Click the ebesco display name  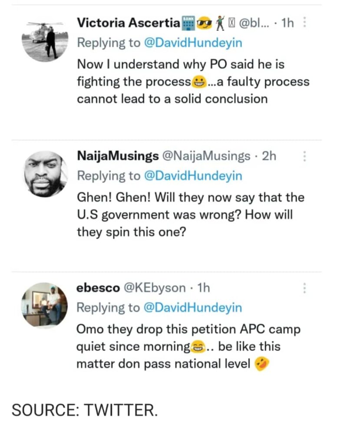click(x=98, y=287)
